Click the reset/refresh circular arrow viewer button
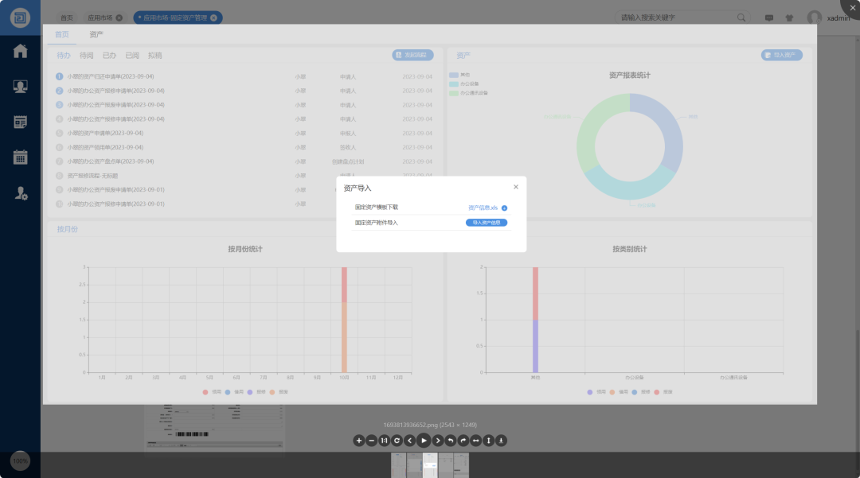 point(397,440)
